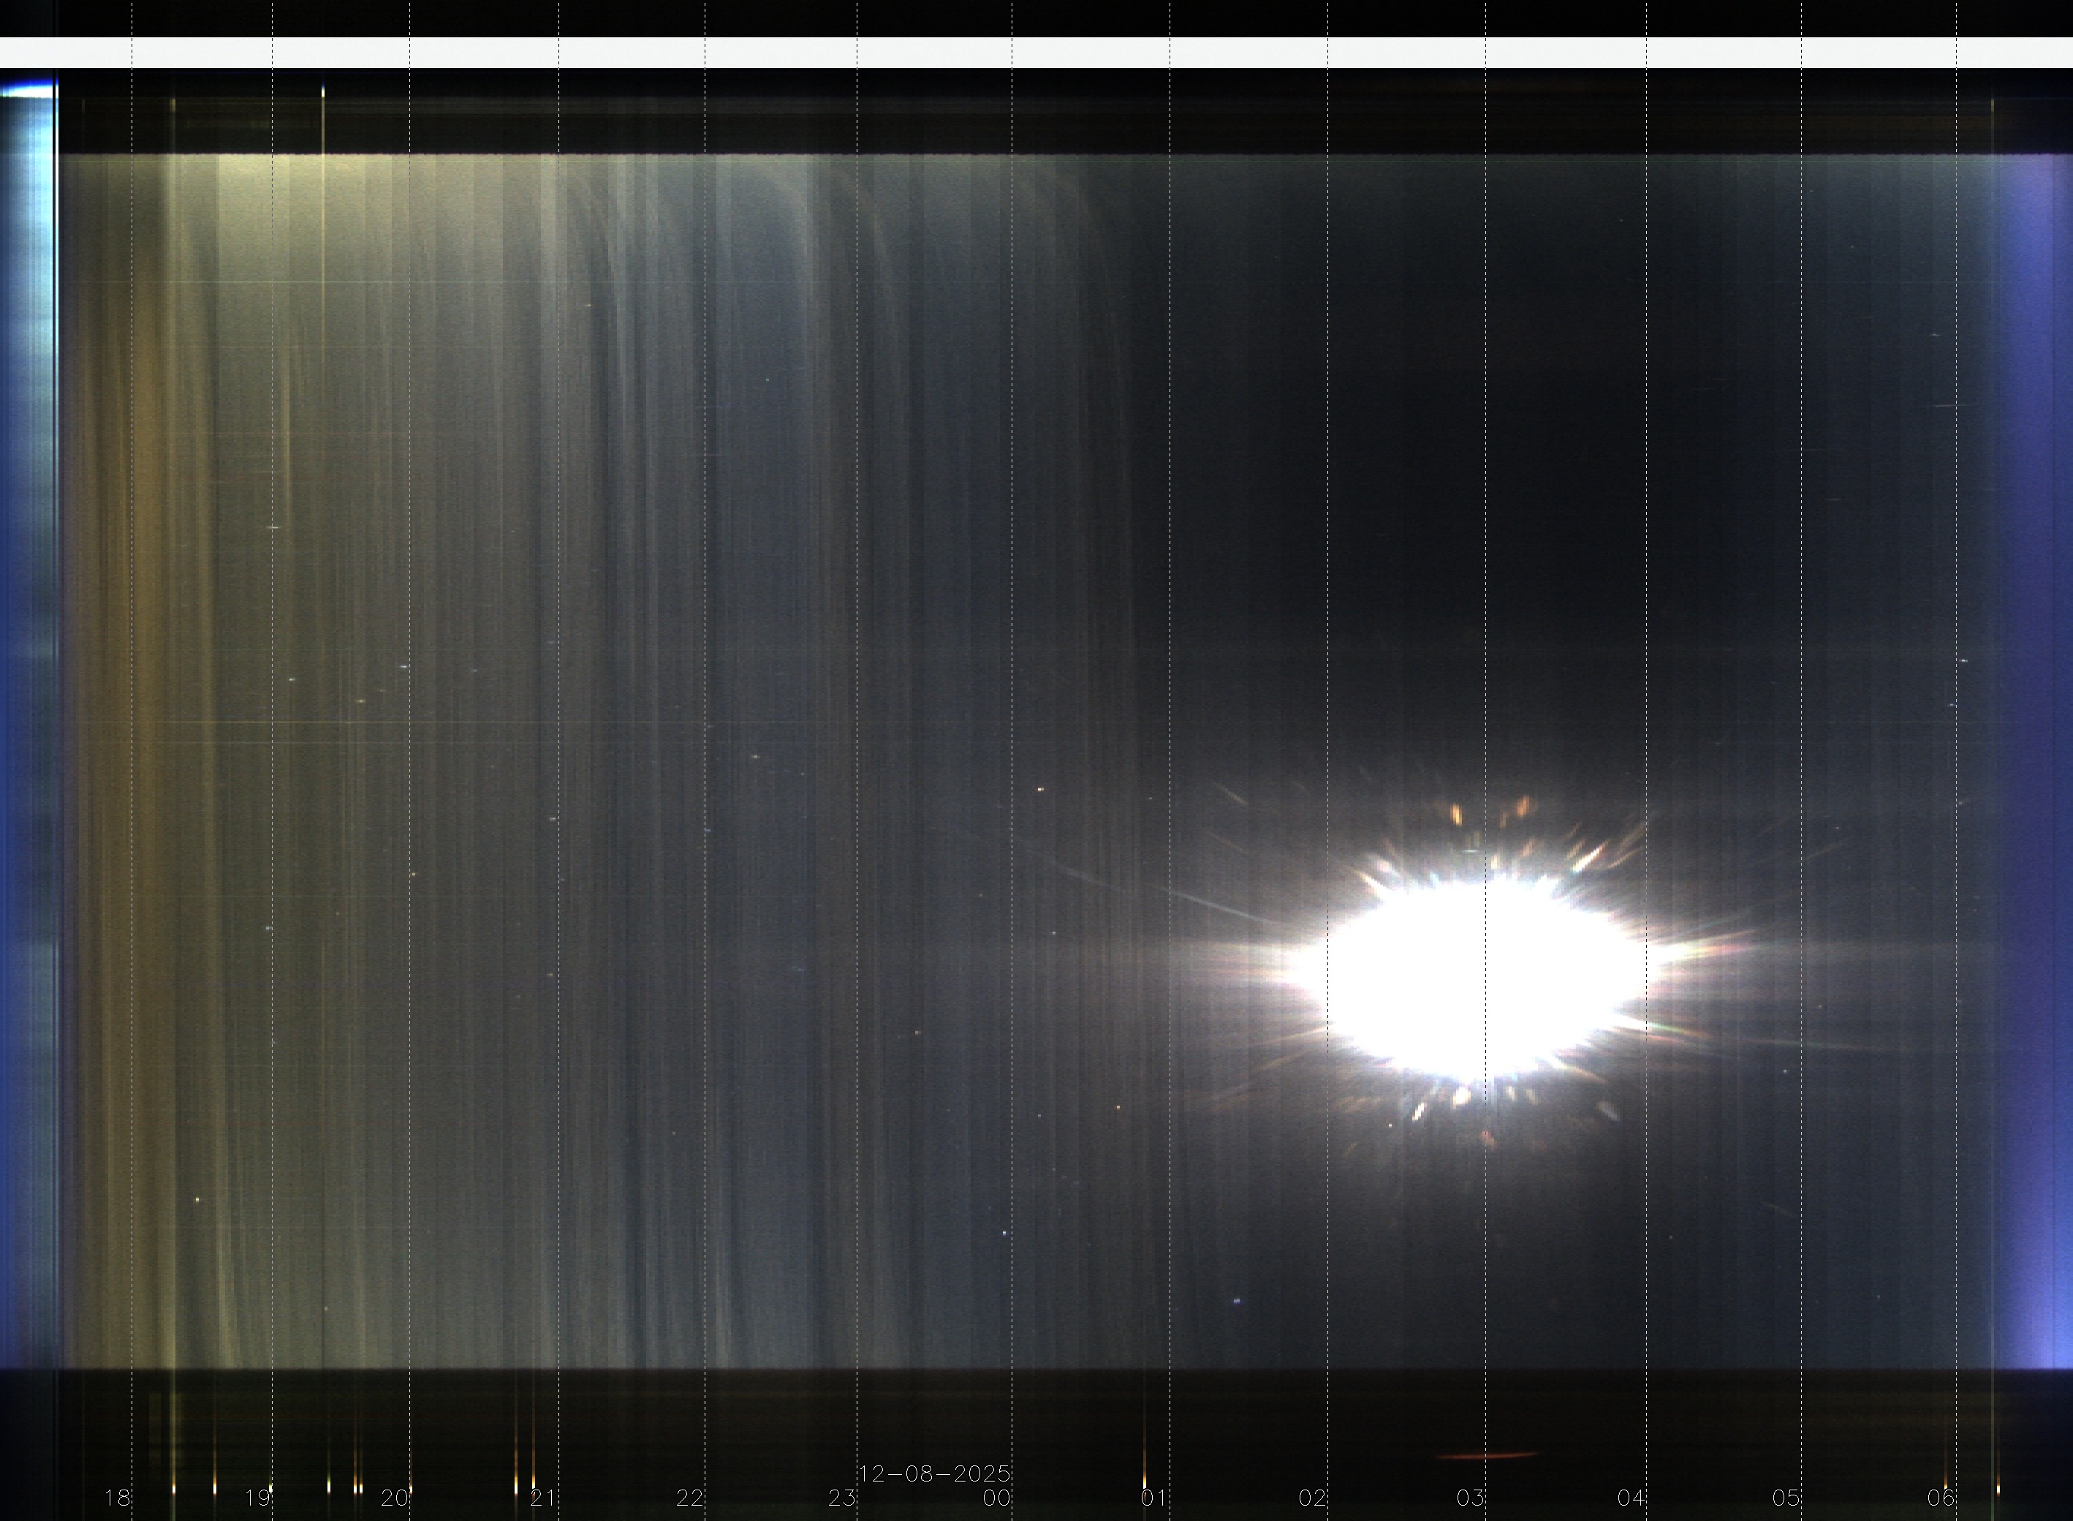Select the 01 hour label
Screen dimensions: 2073x1521
tap(1153, 1498)
